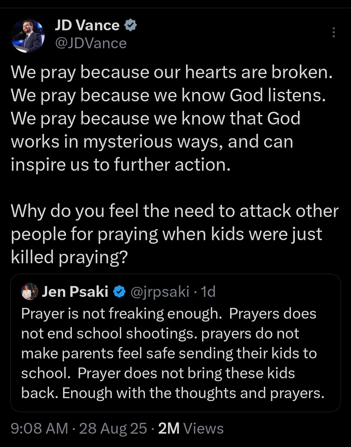Click the JD Vance display name
Image resolution: width=351 pixels, height=447 pixels.
tap(87, 25)
